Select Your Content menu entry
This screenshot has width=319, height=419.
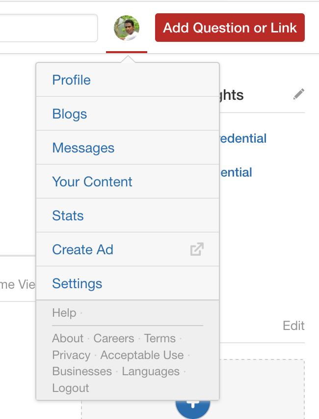[x=128, y=181]
